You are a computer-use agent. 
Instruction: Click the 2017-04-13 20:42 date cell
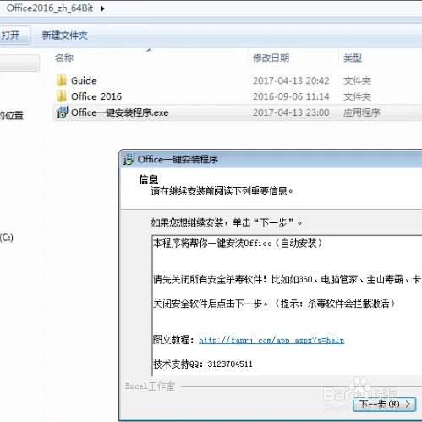(291, 80)
